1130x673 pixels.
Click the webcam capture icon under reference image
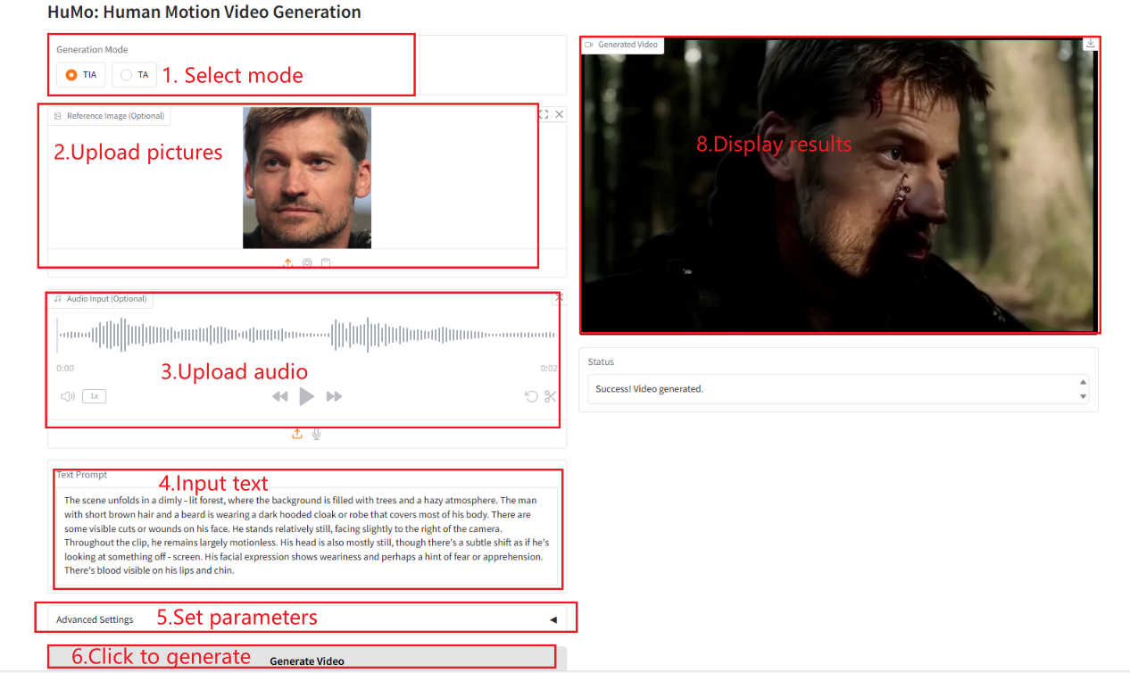click(x=307, y=262)
